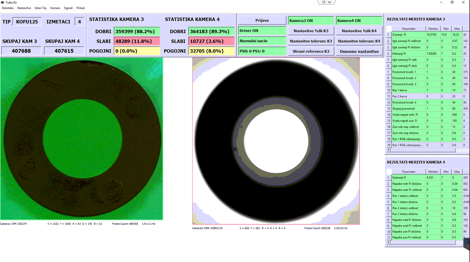Image resolution: width=470 pixels, height=262 pixels.
Task: Open the Signali menu
Action: 68,8
